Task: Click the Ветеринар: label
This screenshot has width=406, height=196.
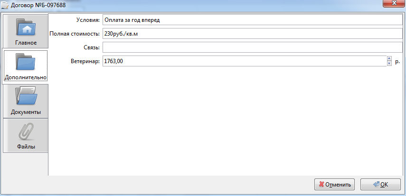Action: pyautogui.click(x=85, y=61)
